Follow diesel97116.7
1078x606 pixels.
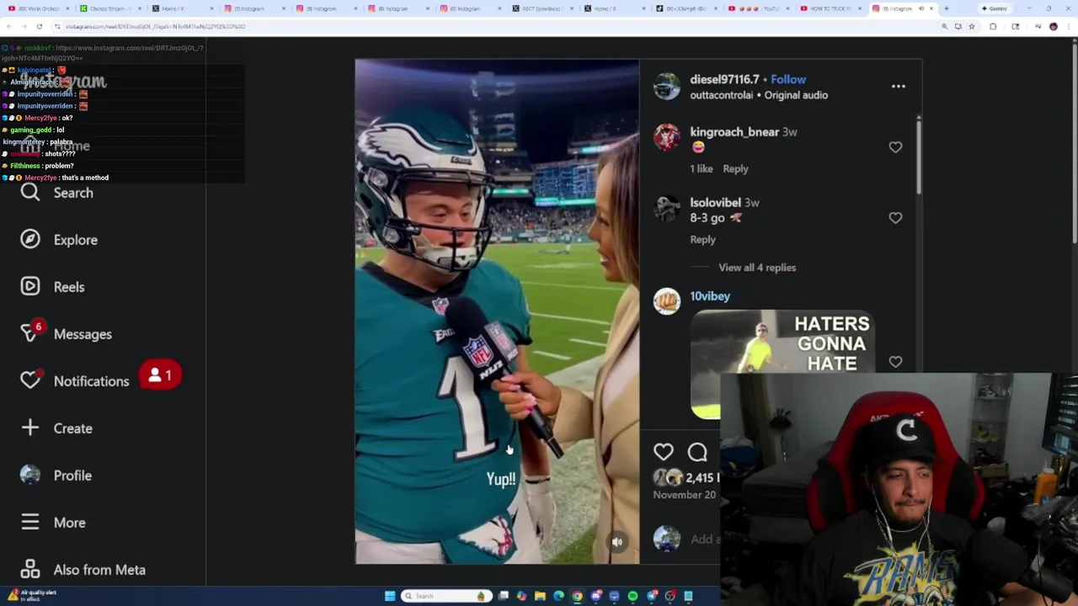788,79
